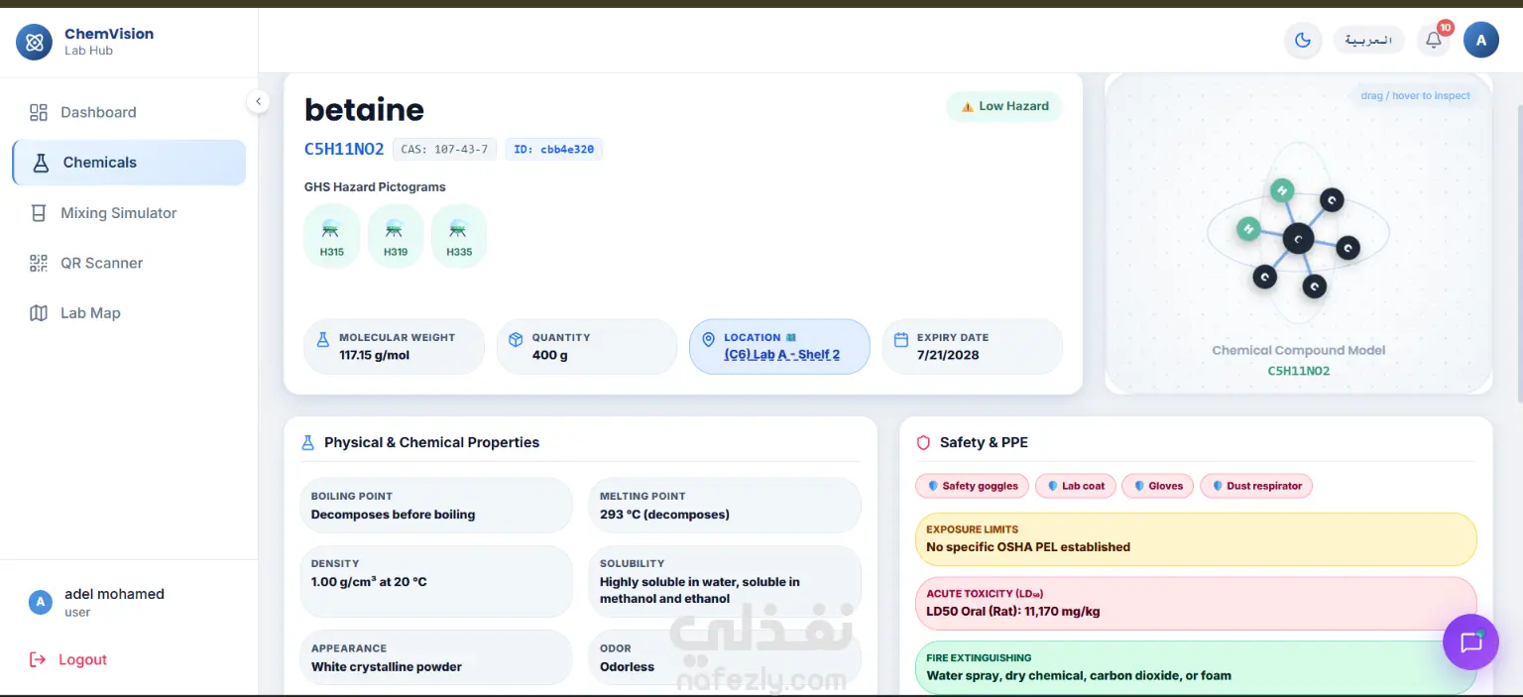Open the notifications bell
The image size is (1523, 697).
1434,41
